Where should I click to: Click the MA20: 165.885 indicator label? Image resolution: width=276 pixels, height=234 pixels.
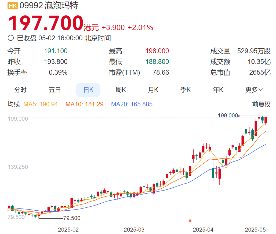[132, 104]
